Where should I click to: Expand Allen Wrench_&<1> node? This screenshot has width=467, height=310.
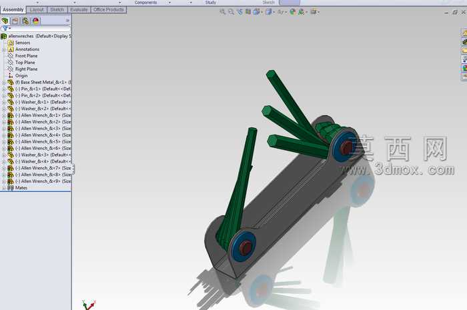pyautogui.click(x=4, y=115)
